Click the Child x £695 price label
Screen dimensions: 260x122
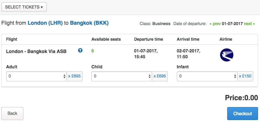160,76
